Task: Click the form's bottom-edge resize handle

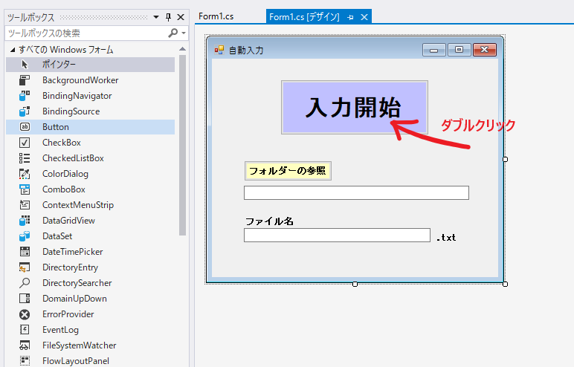Action: (355, 284)
